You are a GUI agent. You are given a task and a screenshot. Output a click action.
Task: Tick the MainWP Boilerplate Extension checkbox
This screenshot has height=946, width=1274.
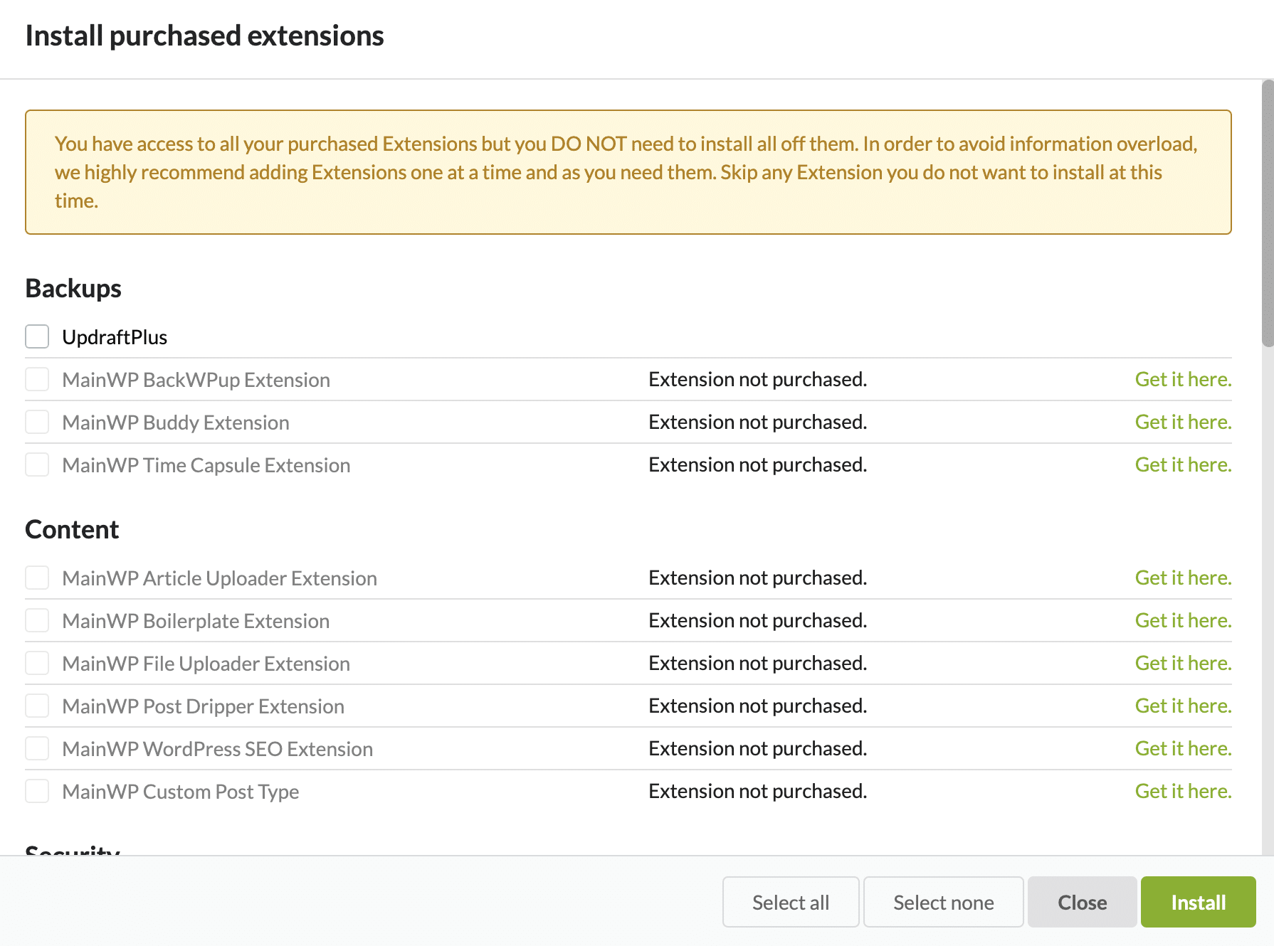(37, 620)
